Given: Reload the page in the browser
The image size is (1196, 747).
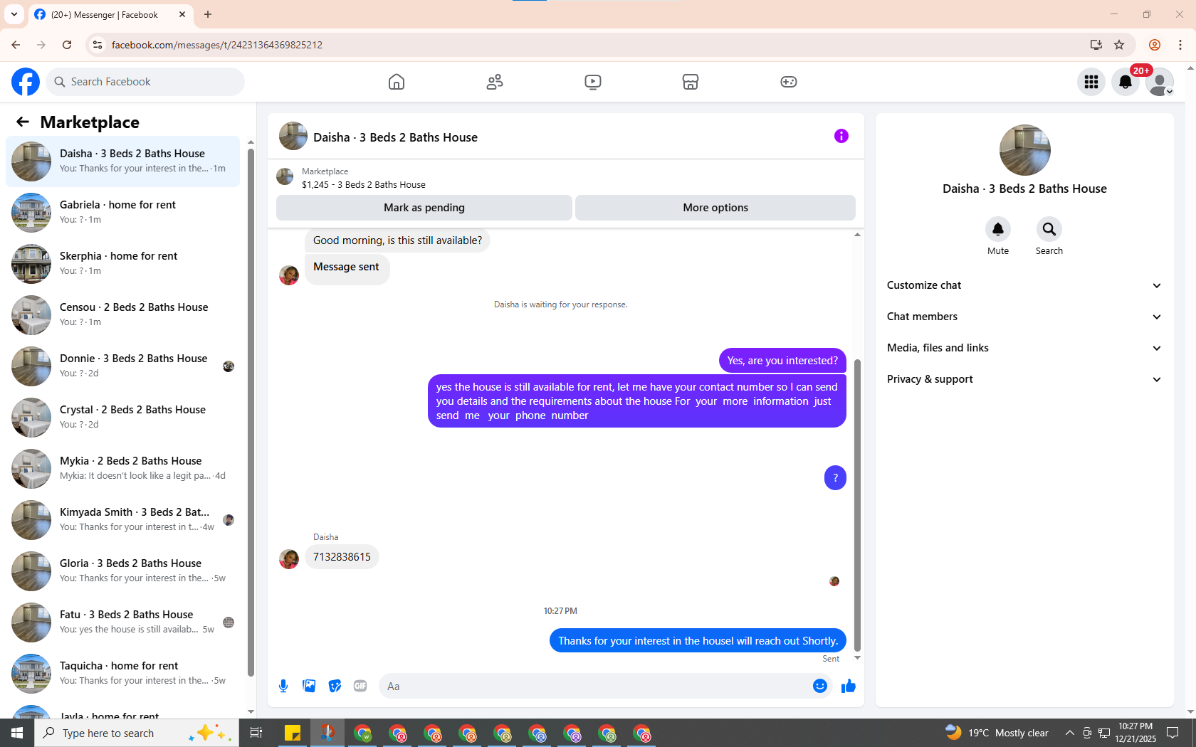Looking at the screenshot, I should [67, 45].
